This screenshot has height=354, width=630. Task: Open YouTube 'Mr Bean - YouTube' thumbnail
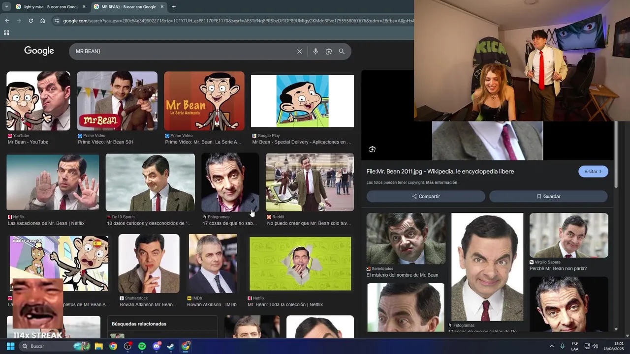pyautogui.click(x=38, y=101)
